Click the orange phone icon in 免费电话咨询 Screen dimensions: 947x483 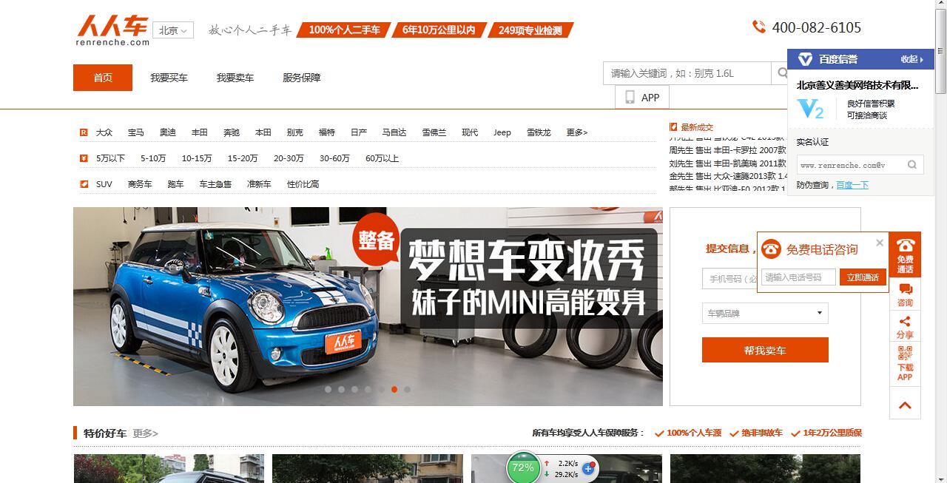click(771, 249)
